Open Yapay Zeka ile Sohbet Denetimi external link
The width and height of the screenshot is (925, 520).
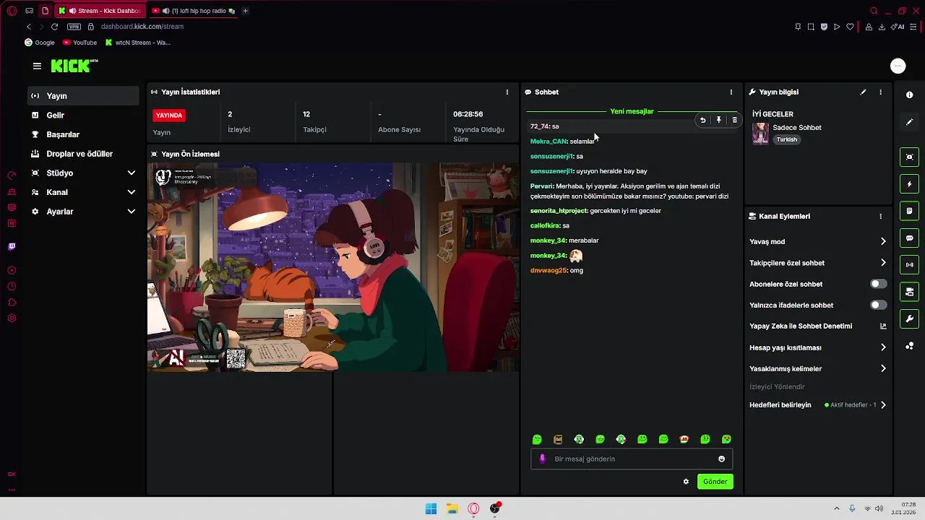point(883,326)
